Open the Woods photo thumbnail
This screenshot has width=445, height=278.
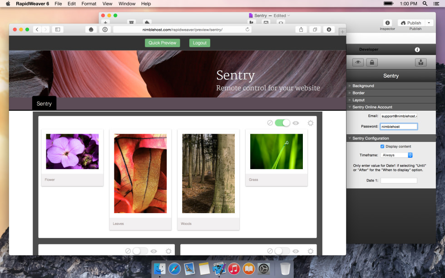point(208,173)
